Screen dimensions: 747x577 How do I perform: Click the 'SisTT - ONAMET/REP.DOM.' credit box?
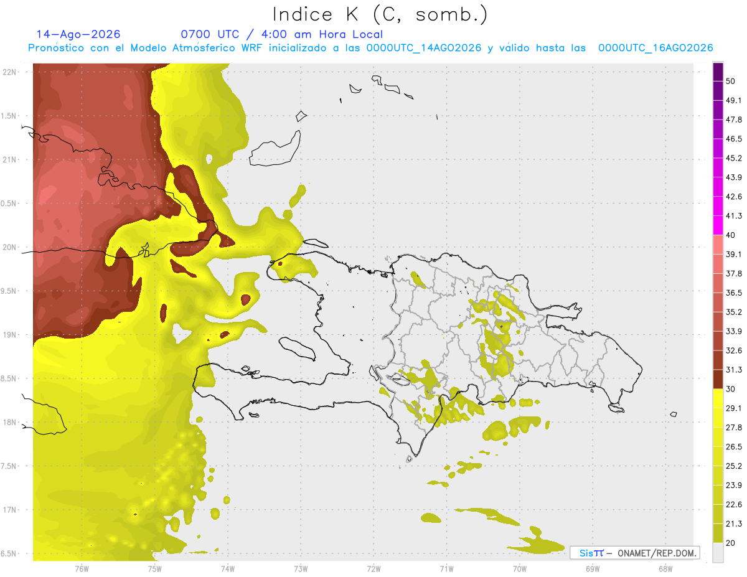[635, 553]
